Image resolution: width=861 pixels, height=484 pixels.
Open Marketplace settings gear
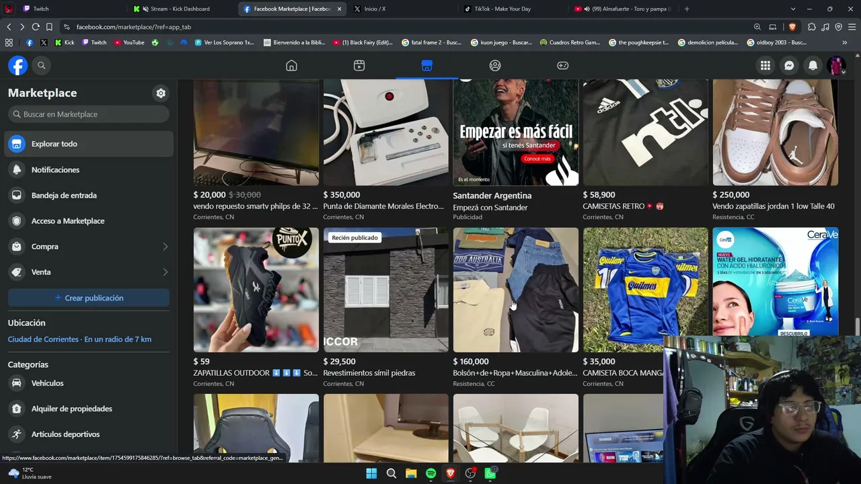click(161, 93)
